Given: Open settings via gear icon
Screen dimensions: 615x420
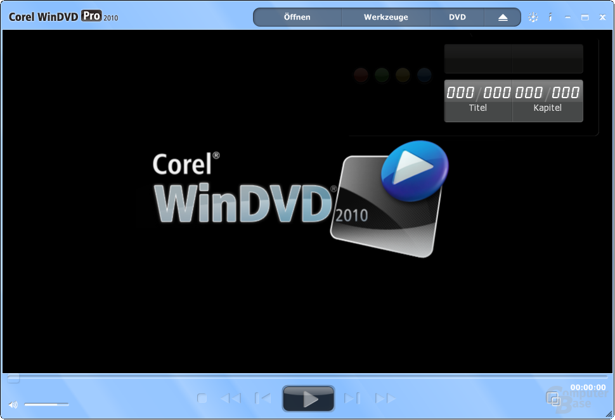Looking at the screenshot, I should click(x=533, y=17).
